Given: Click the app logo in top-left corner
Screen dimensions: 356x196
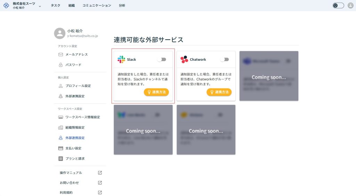Looking at the screenshot, I should point(6,5).
